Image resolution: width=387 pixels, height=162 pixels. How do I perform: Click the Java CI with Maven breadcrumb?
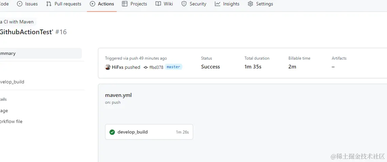coord(17,22)
